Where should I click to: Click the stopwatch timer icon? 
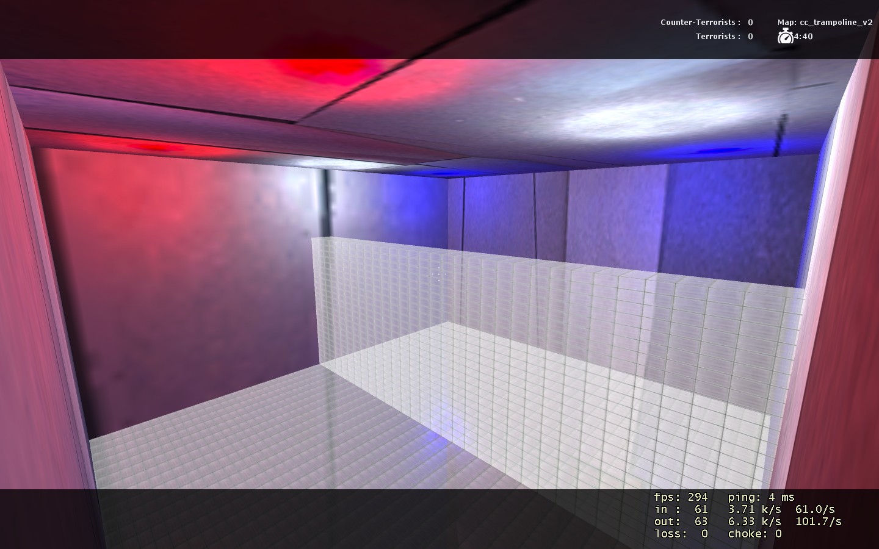(x=786, y=37)
